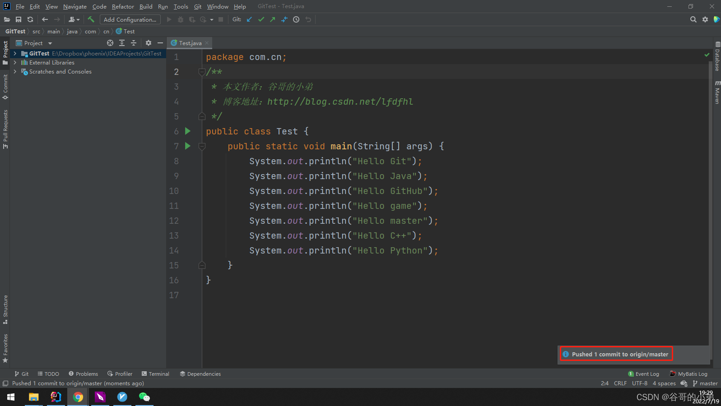Screen dimensions: 721x406
Task: Click the Build Project hammer icon
Action: 91,19
